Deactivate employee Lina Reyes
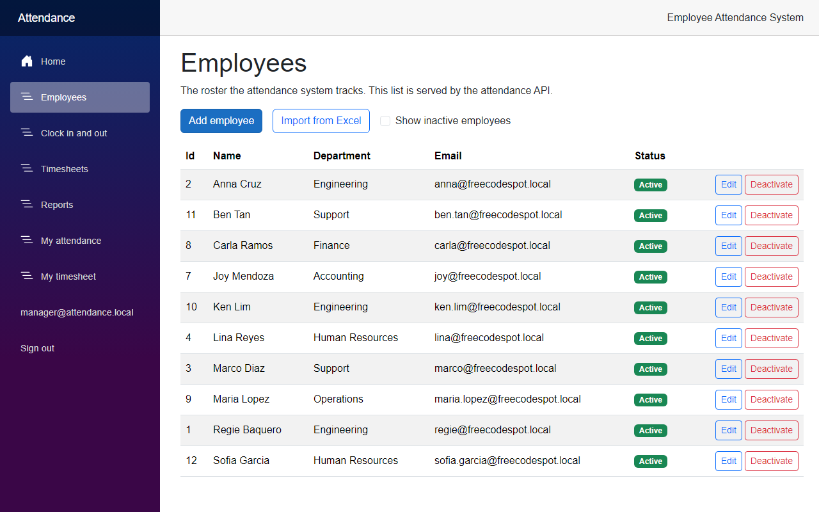Viewport: 819px width, 512px height. (x=772, y=338)
